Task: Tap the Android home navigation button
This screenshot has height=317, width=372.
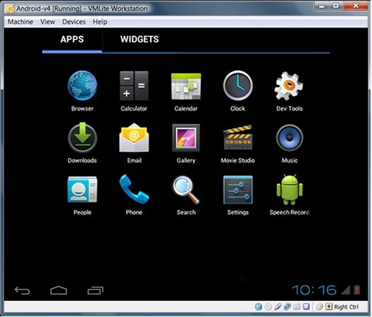Action: (58, 290)
